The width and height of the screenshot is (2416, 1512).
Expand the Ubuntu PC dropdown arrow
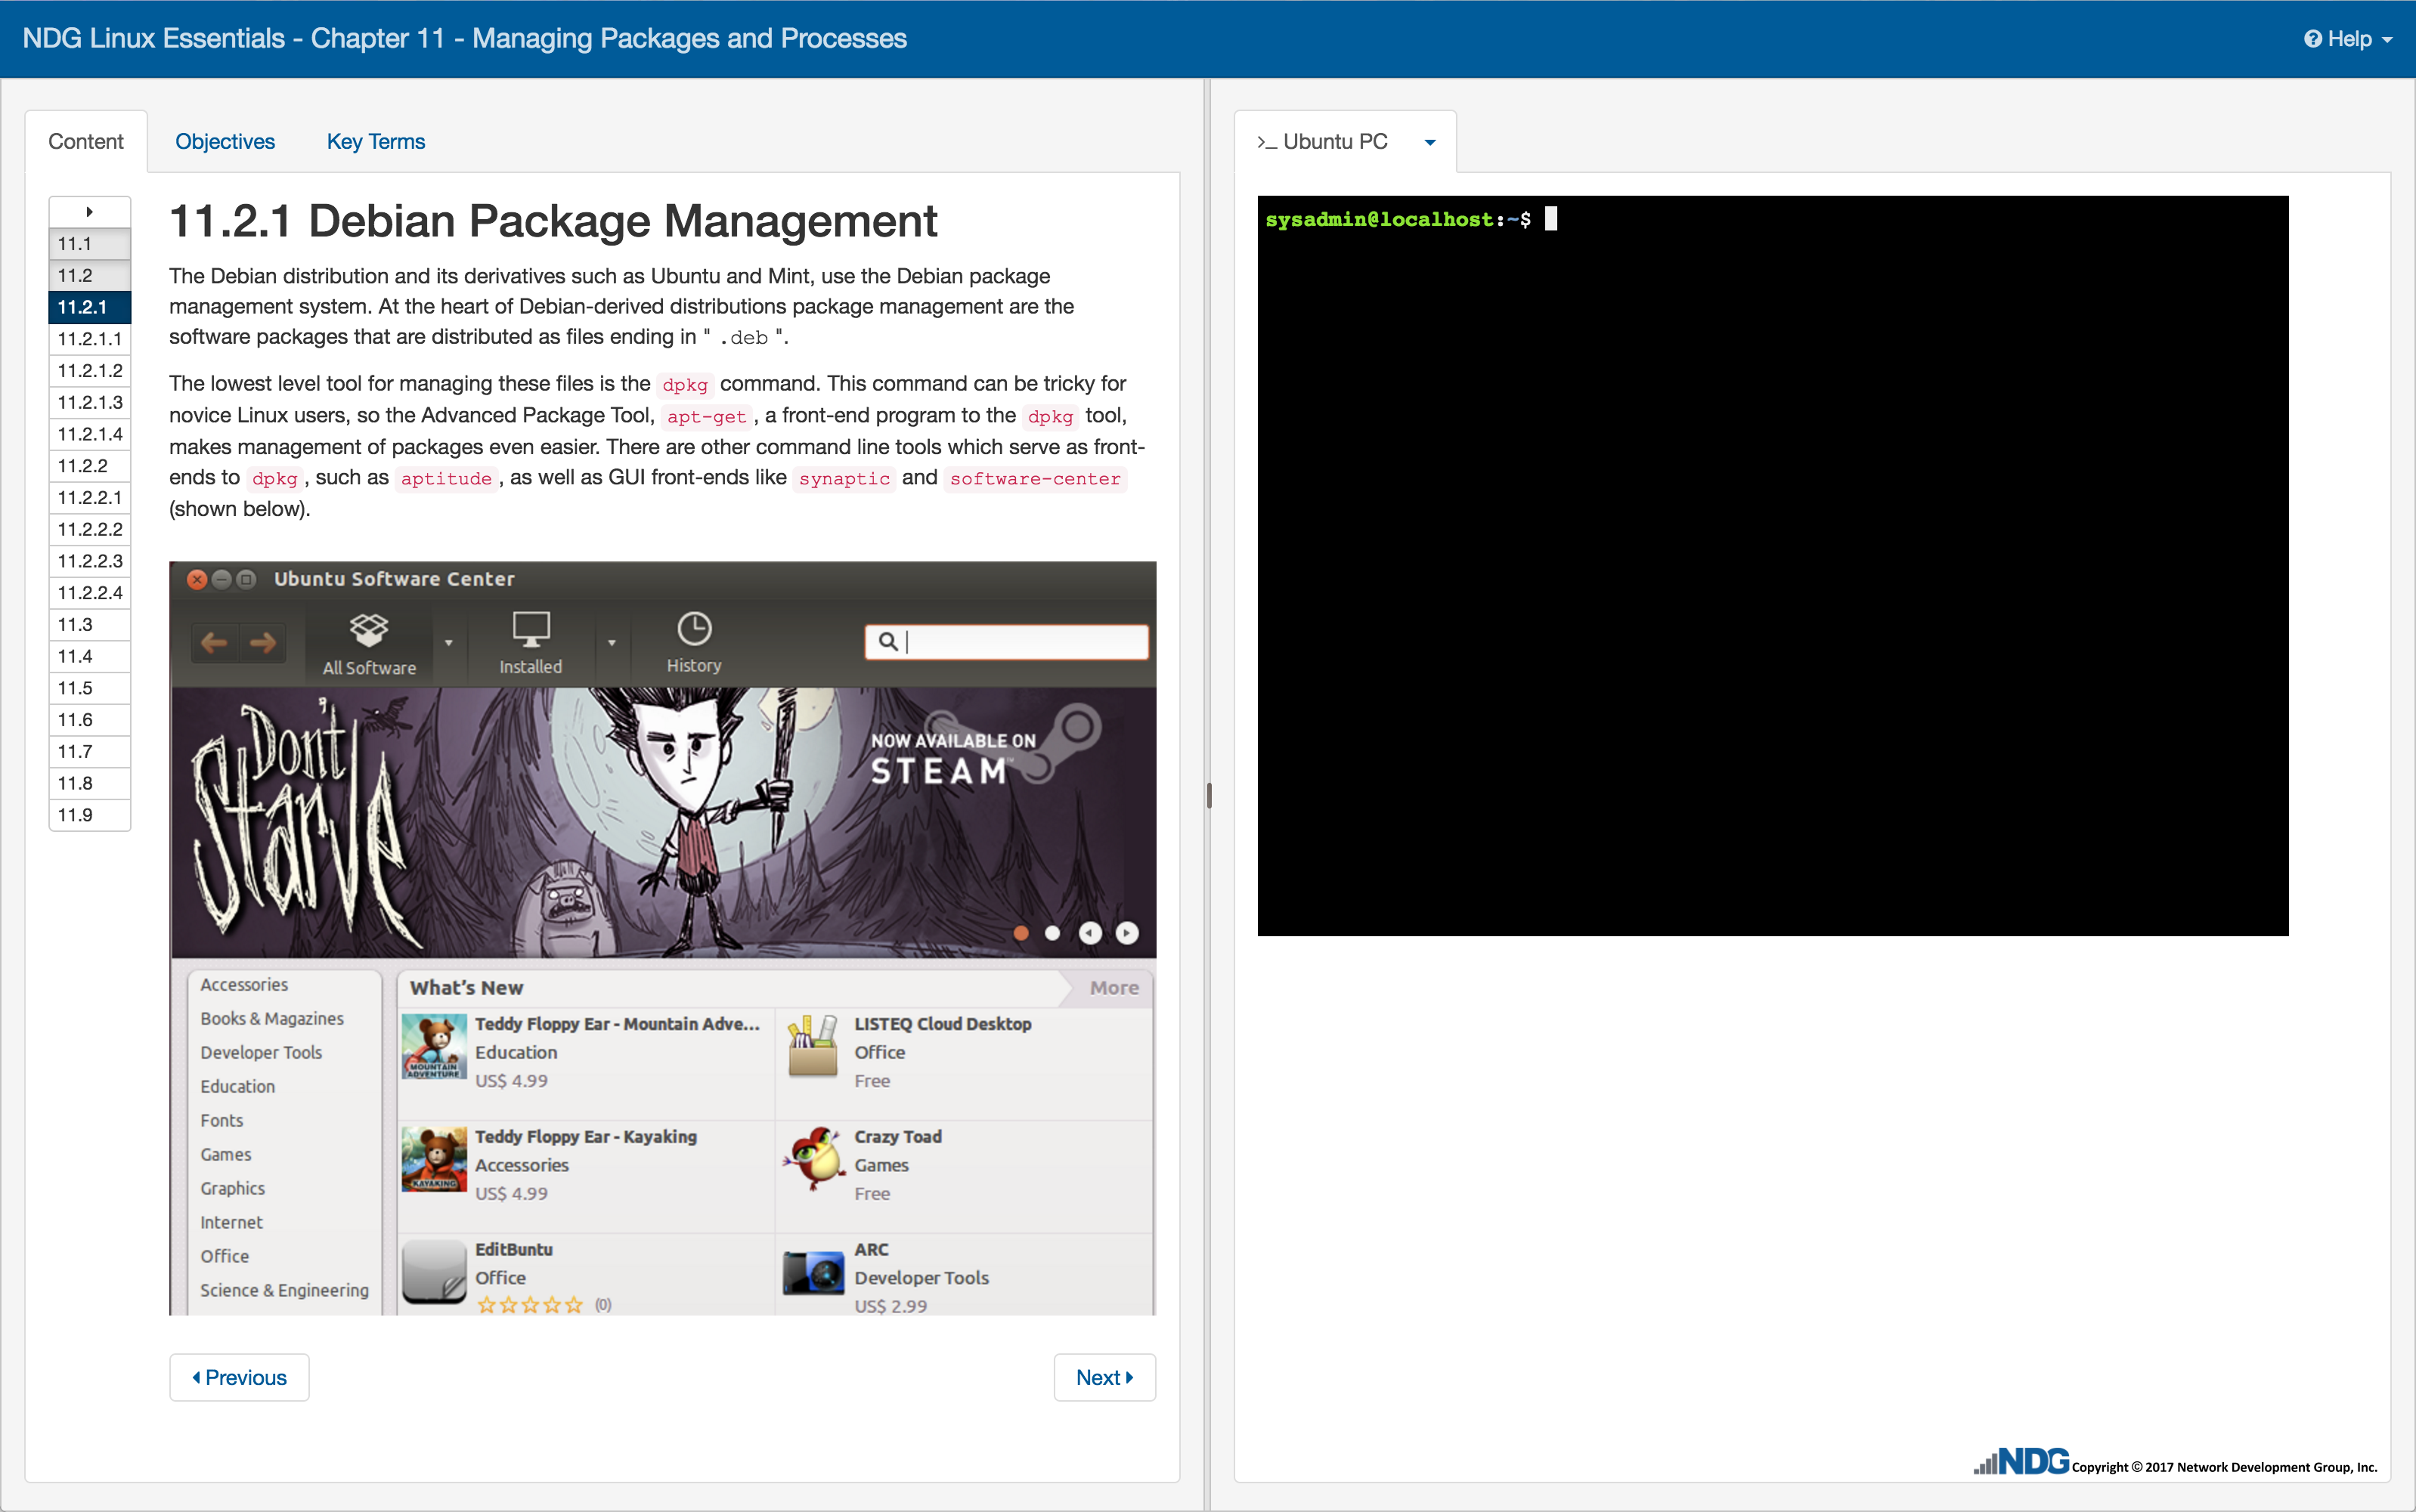point(1430,142)
